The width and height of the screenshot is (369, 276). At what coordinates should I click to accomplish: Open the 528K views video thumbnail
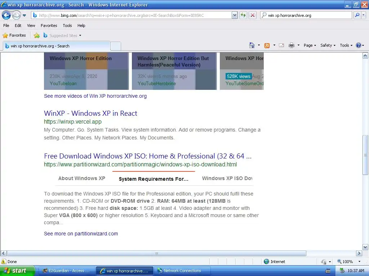[242, 71]
